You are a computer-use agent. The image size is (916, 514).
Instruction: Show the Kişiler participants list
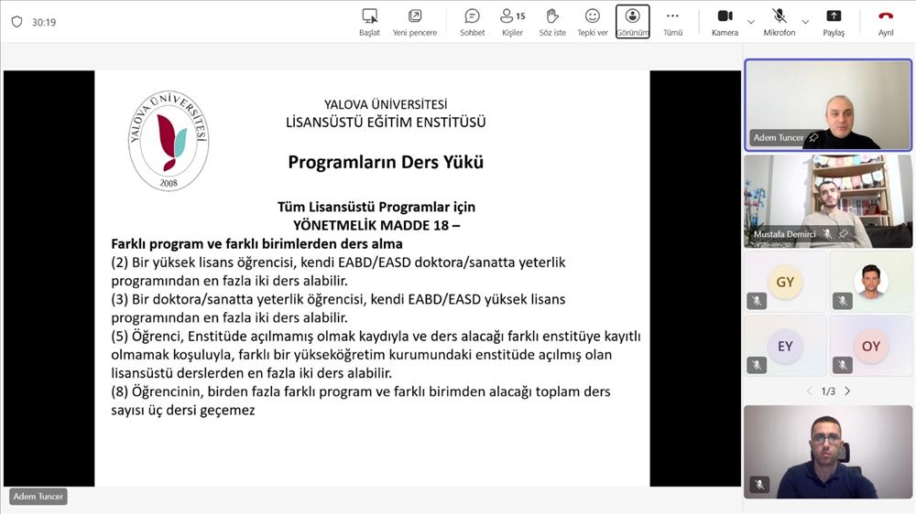(512, 22)
